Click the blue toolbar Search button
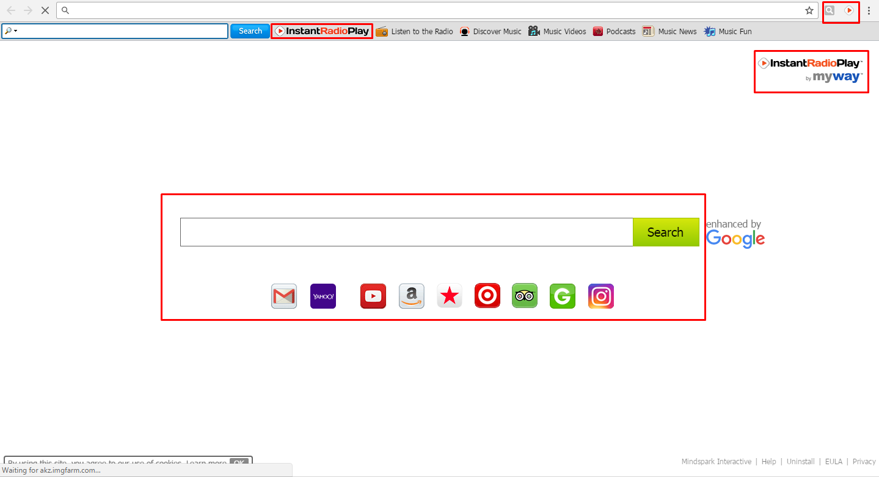Screen dimensions: 879x477 click(x=250, y=31)
